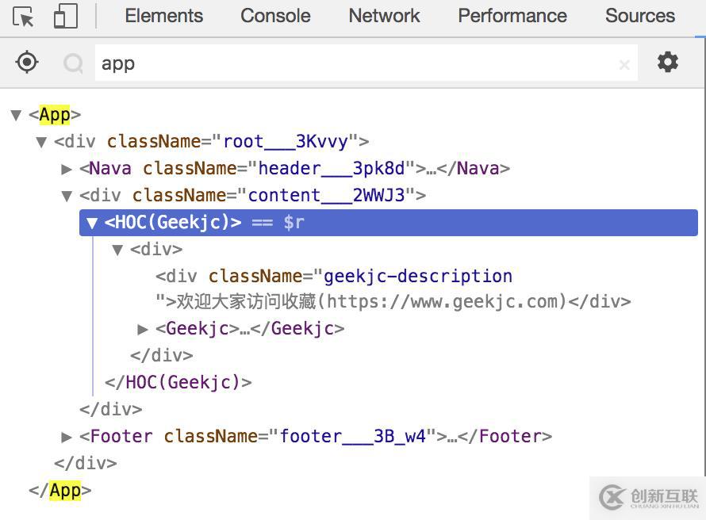Expand the Nava header component

pyautogui.click(x=67, y=169)
